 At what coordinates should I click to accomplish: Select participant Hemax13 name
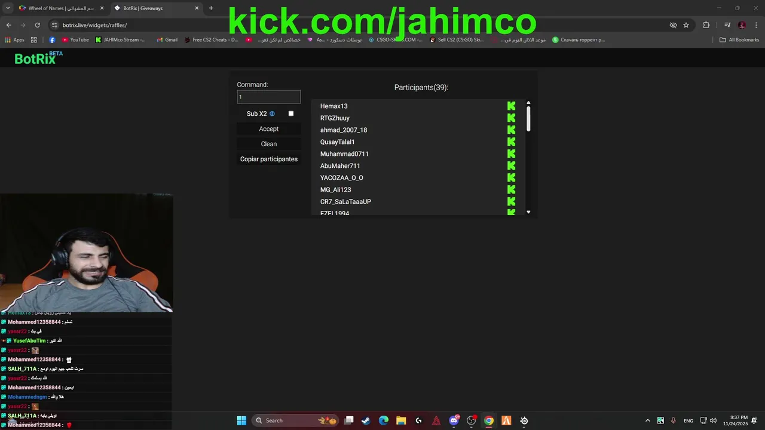pyautogui.click(x=333, y=106)
